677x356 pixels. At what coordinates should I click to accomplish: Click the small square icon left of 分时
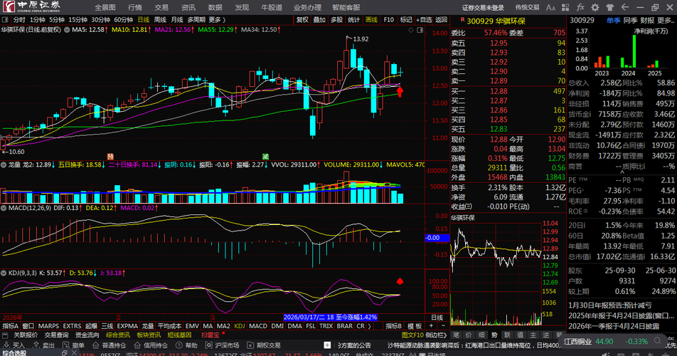5,20
